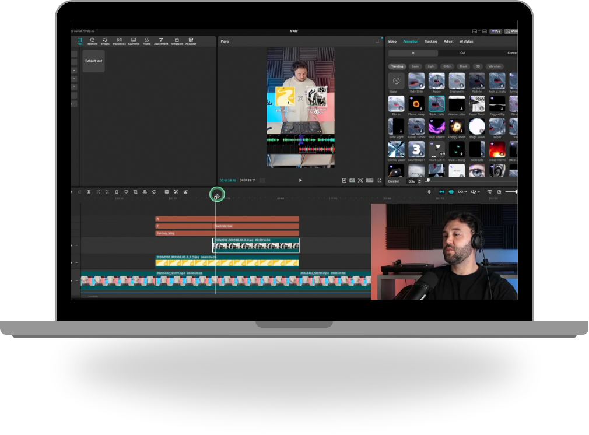Open the Transitions panel

(119, 41)
